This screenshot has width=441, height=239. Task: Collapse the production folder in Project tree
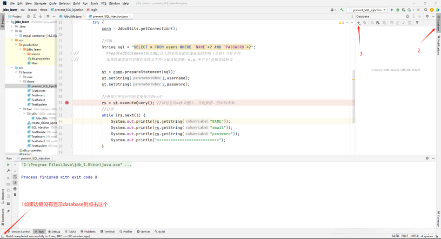tap(16, 45)
